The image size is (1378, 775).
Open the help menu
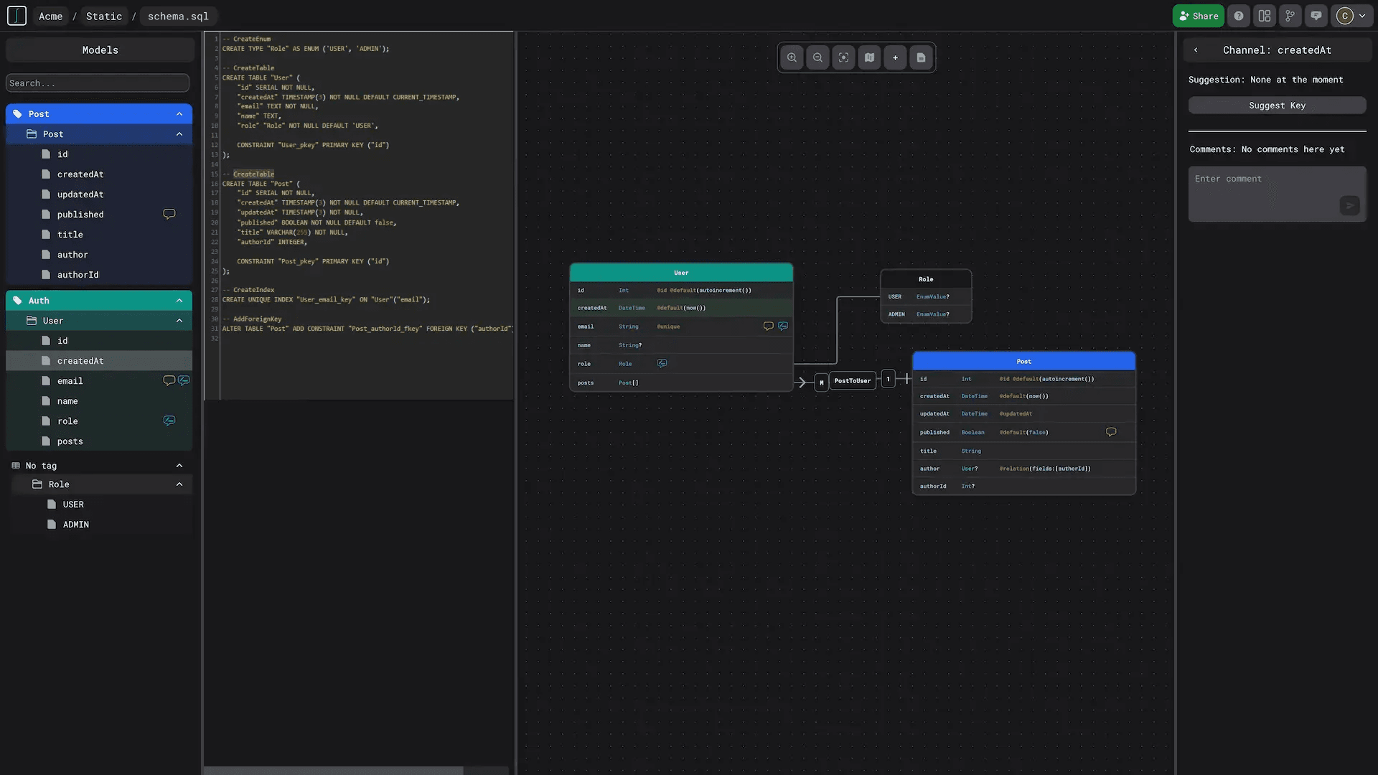coord(1238,15)
